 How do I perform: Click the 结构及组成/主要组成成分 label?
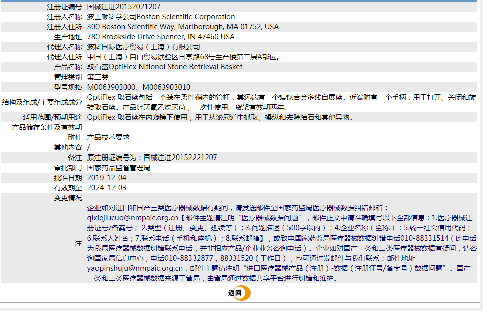click(x=42, y=102)
